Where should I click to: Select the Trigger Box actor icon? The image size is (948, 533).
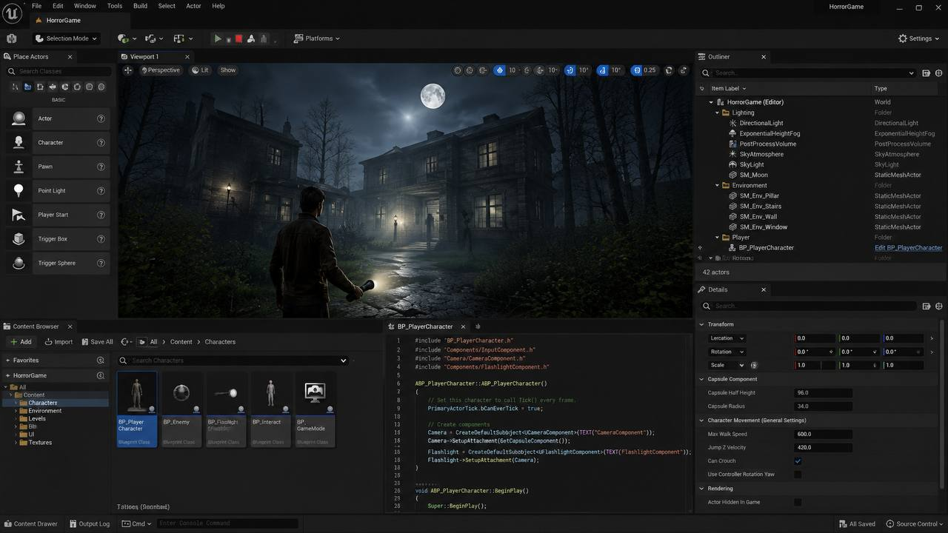click(19, 239)
